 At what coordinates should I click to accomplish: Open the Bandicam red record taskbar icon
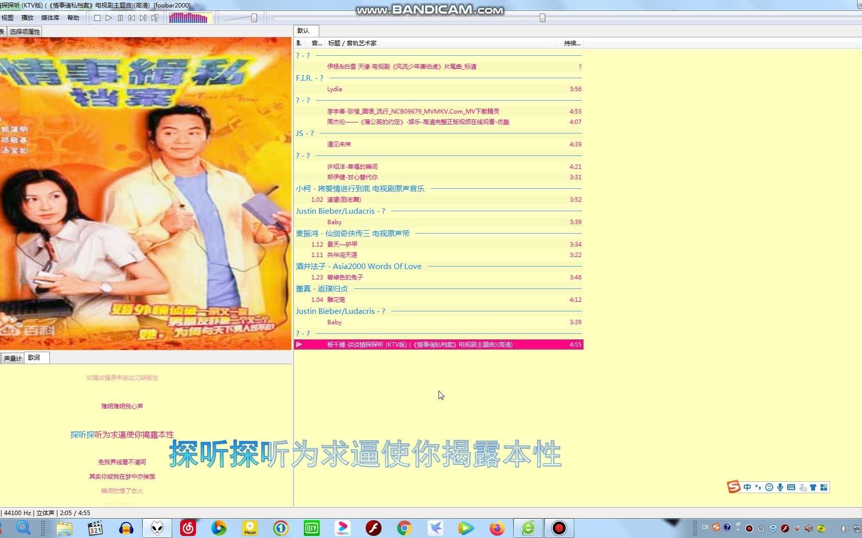(559, 528)
